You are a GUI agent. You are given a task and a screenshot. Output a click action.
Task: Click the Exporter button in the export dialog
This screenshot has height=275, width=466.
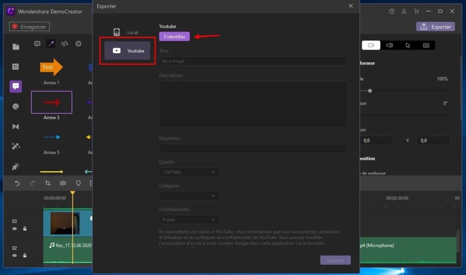(335, 260)
